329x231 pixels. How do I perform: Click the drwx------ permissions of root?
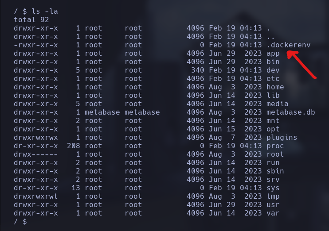click(35, 154)
